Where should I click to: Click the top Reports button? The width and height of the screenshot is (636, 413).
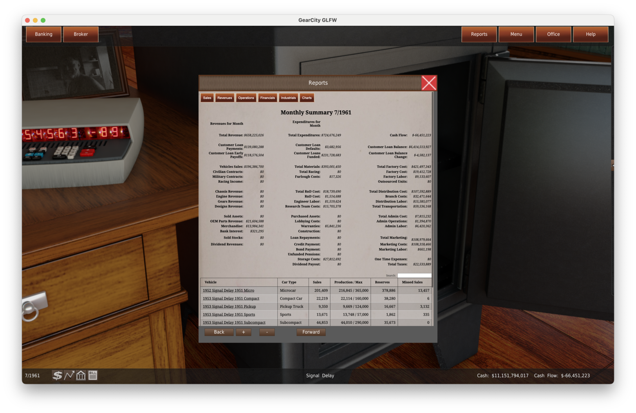click(x=479, y=34)
